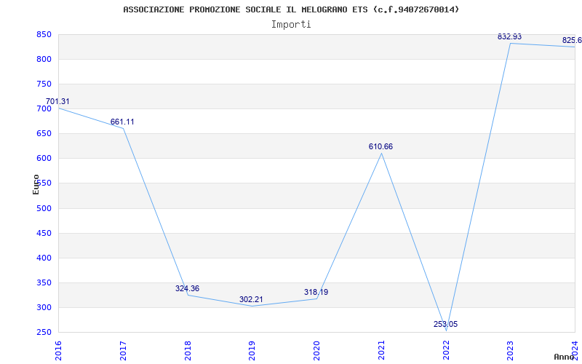The image size is (582, 364).
Task: Click the 253.05 data label for 2022
Action: point(445,324)
